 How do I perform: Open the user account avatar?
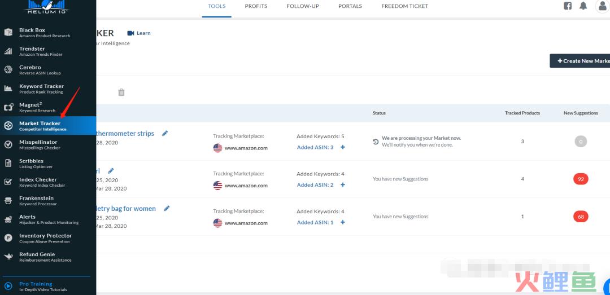(602, 6)
